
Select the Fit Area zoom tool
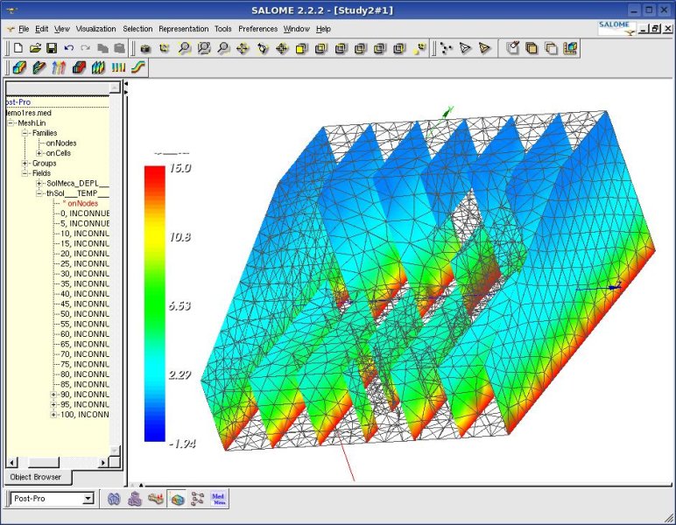tap(203, 48)
